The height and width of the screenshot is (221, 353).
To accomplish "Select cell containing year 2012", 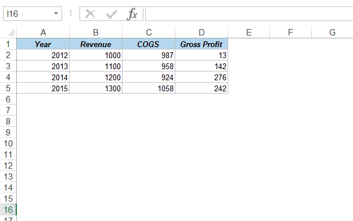I will (43, 55).
